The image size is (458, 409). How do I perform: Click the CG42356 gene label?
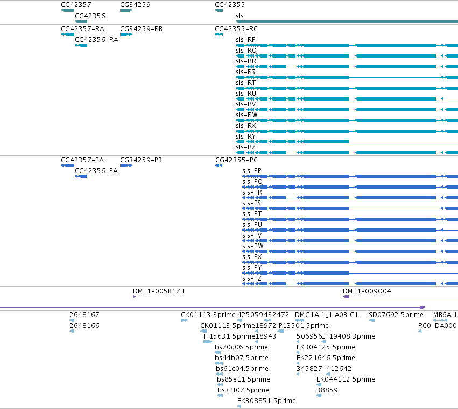pos(90,16)
